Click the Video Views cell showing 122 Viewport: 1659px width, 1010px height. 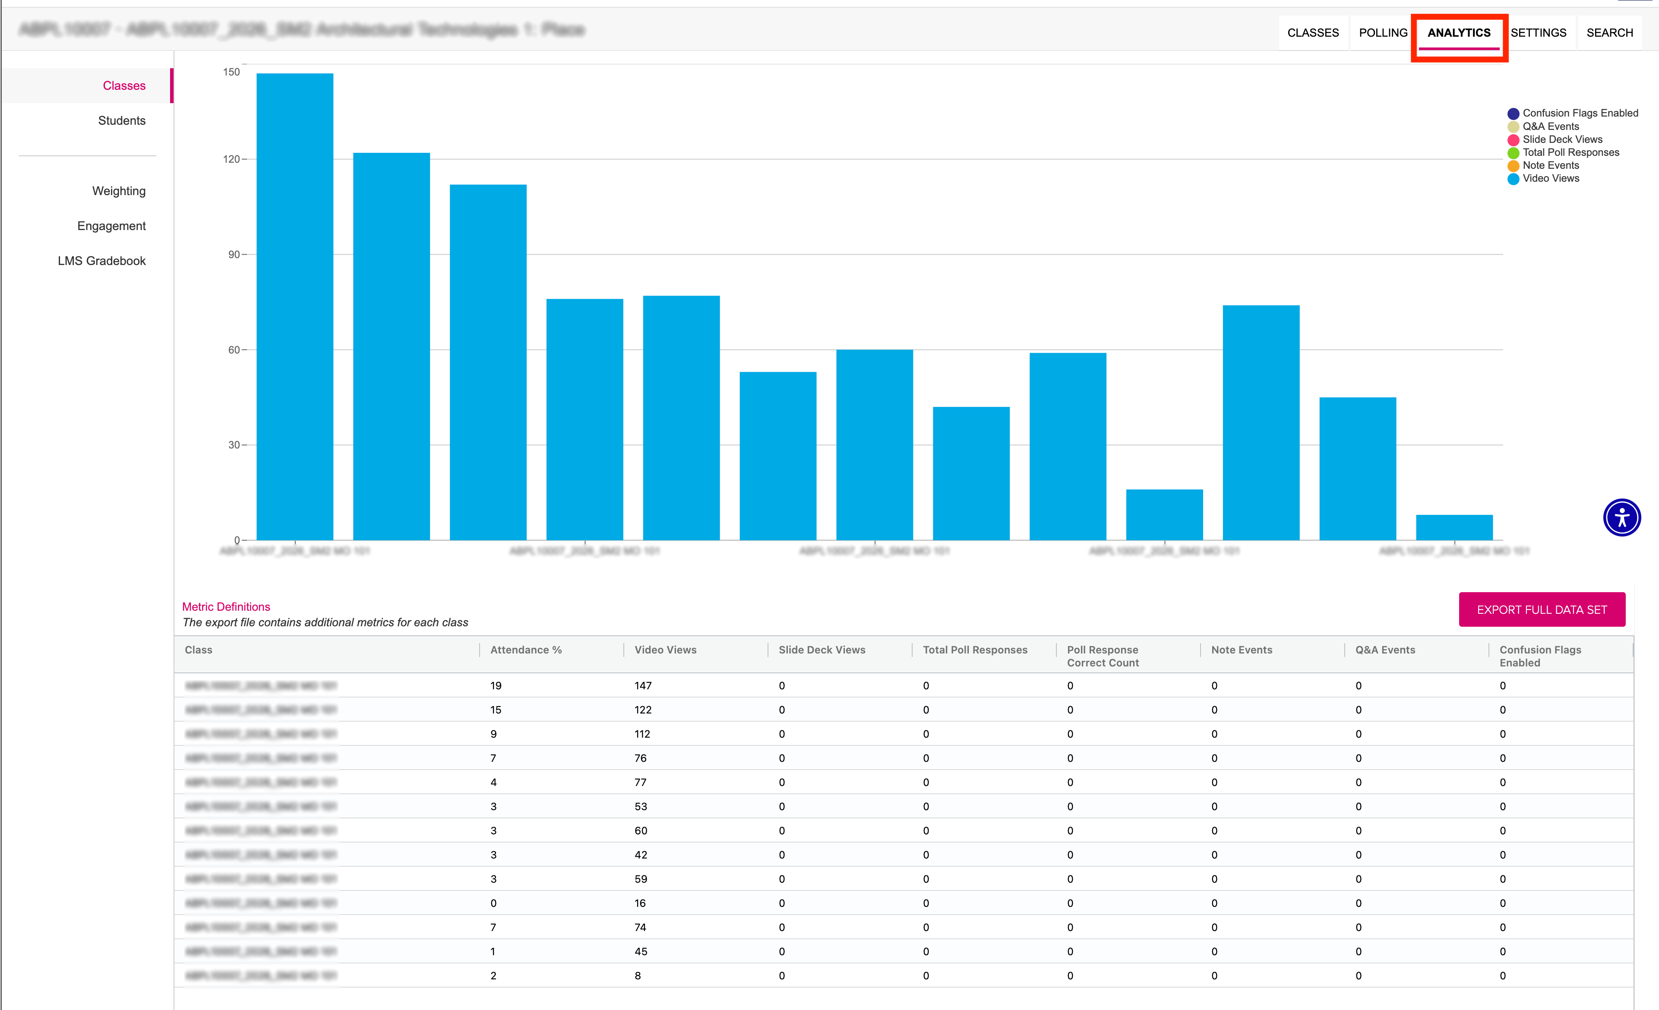643,710
